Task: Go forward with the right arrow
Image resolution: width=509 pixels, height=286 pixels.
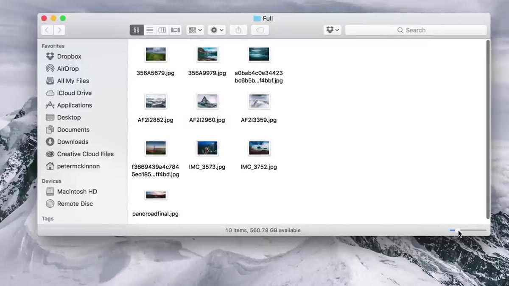Action: click(60, 30)
